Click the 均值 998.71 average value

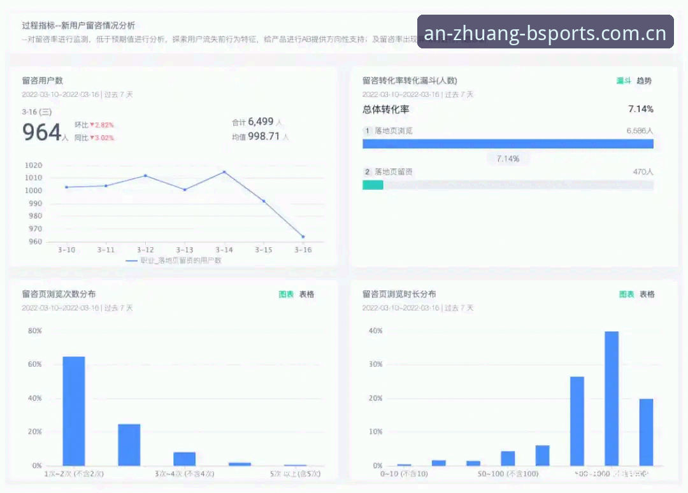tap(260, 136)
